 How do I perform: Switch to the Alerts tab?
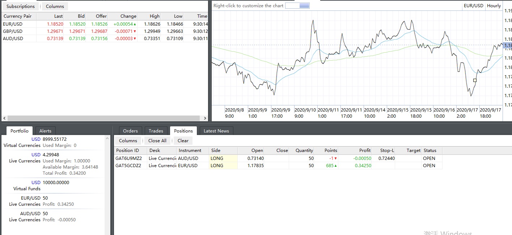point(46,131)
